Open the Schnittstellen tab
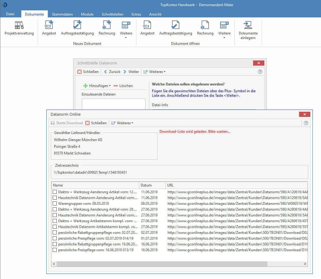This screenshot has height=279, width=321. pyautogui.click(x=112, y=14)
